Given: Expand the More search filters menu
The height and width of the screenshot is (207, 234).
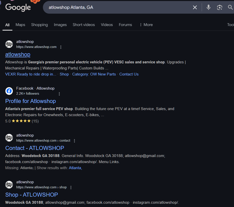Looking at the screenshot, I should (146, 25).
